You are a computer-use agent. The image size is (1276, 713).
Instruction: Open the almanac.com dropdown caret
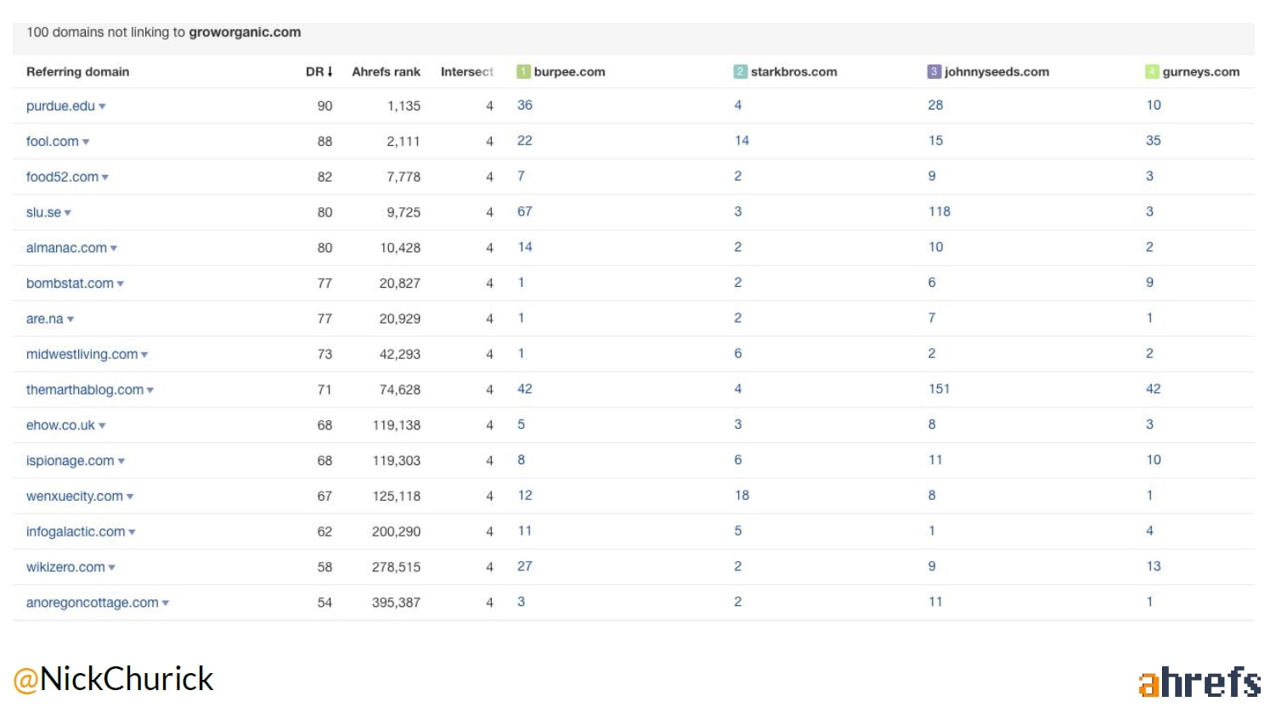pos(114,249)
